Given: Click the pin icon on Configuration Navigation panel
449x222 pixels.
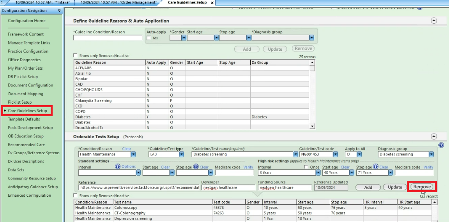Looking at the screenshot, I should [59, 11].
